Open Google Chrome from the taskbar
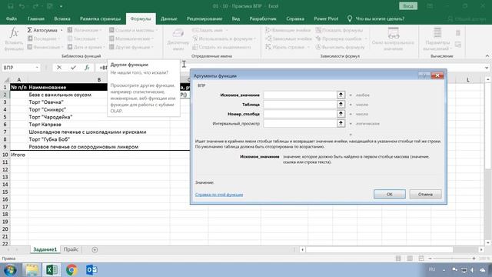The height and width of the screenshot is (277, 492). pos(71,270)
